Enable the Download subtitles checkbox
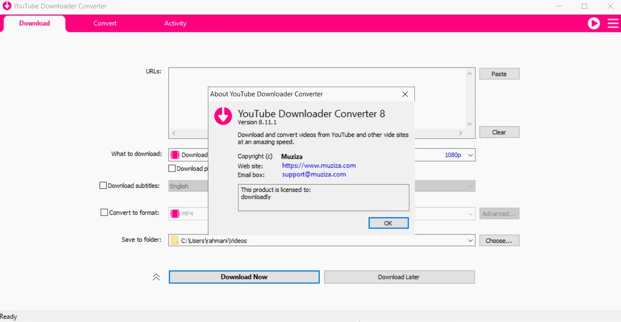Screen dimensions: 621x322 click(x=103, y=186)
